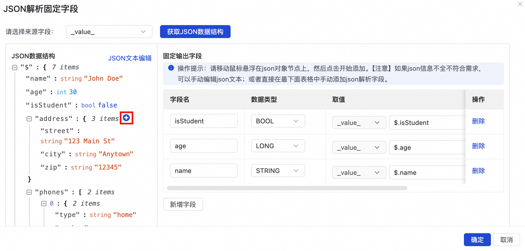Open the LONG data type dropdown
525x251 pixels.
coord(278,146)
